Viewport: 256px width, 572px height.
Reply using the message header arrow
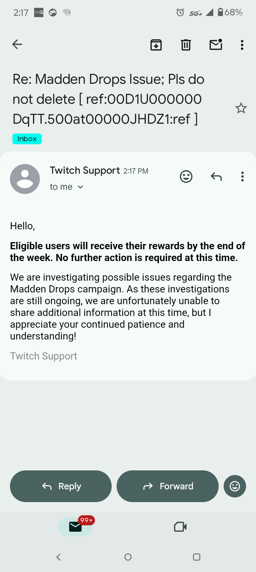pyautogui.click(x=216, y=177)
